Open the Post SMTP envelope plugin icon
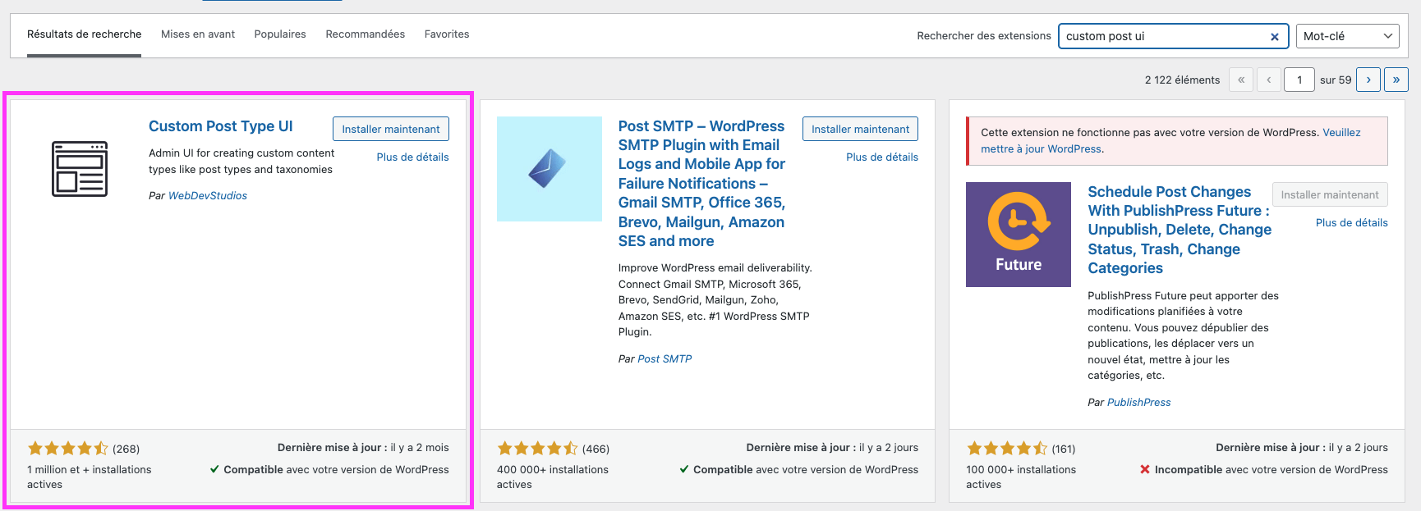Screen dimensions: 1421x511 [x=550, y=169]
